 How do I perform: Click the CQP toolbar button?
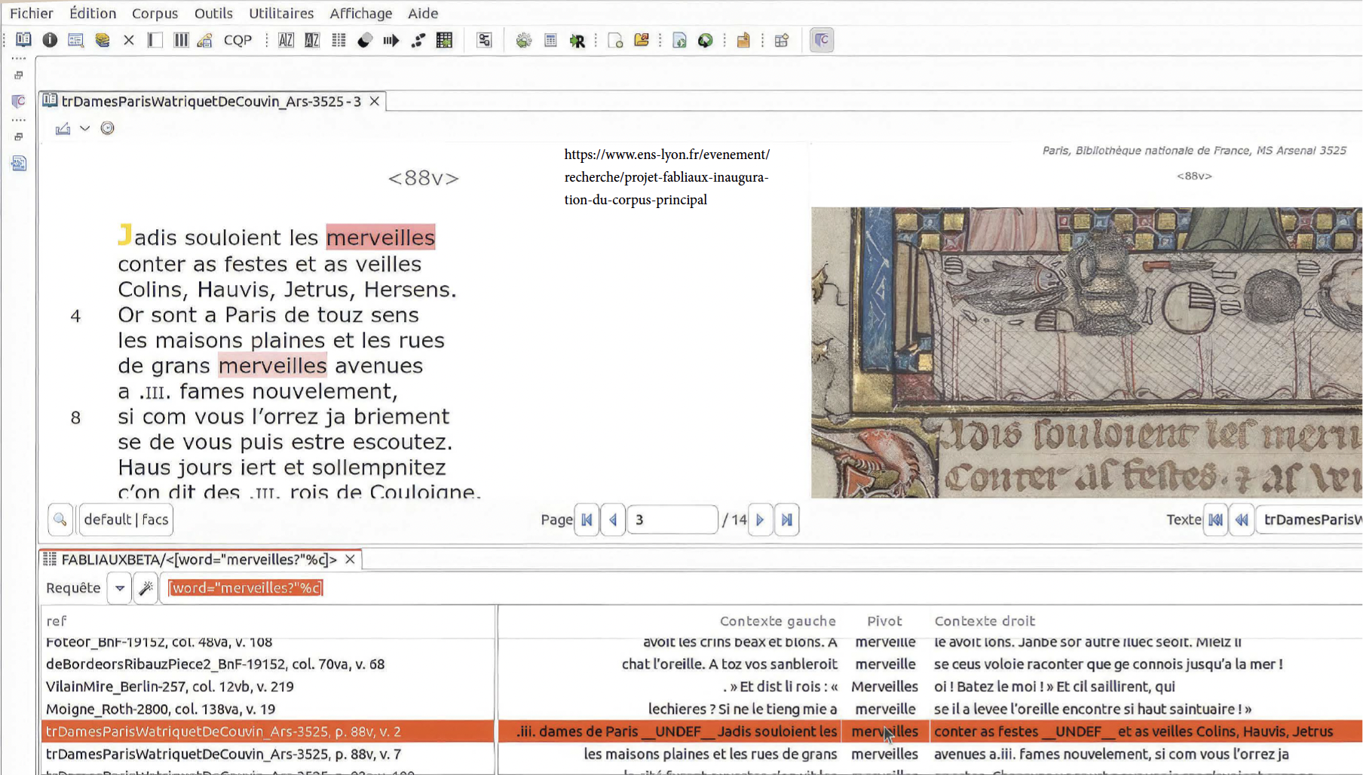[x=237, y=40]
